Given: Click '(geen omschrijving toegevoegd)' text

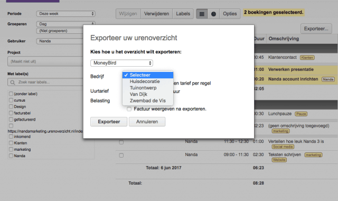Looking at the screenshot, I should [298, 126].
